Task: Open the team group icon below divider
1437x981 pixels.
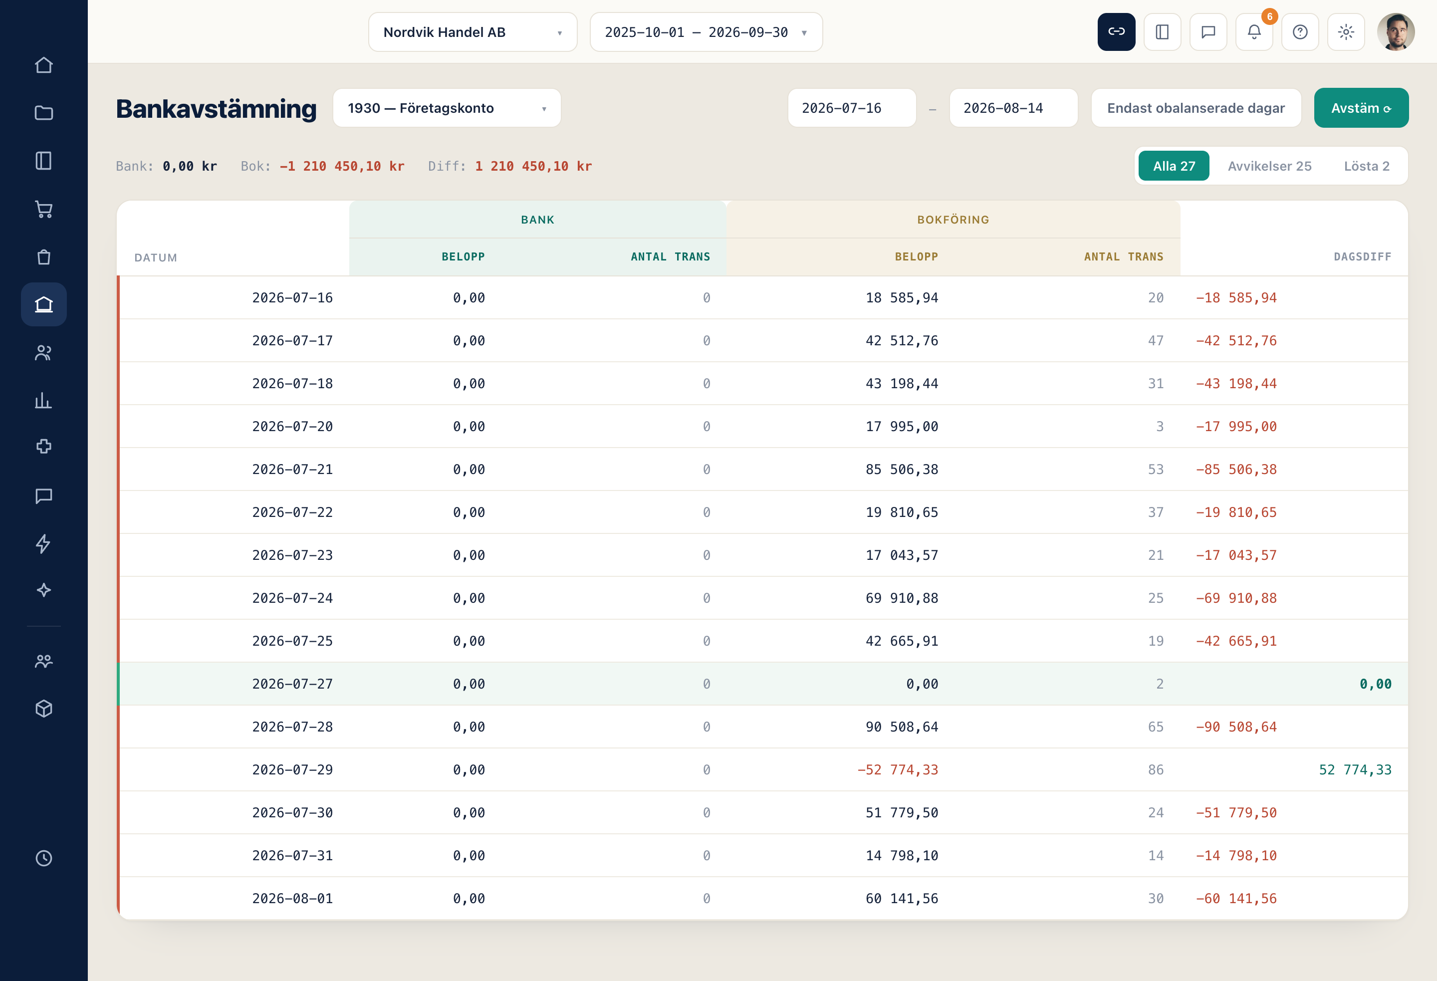Action: 44,661
